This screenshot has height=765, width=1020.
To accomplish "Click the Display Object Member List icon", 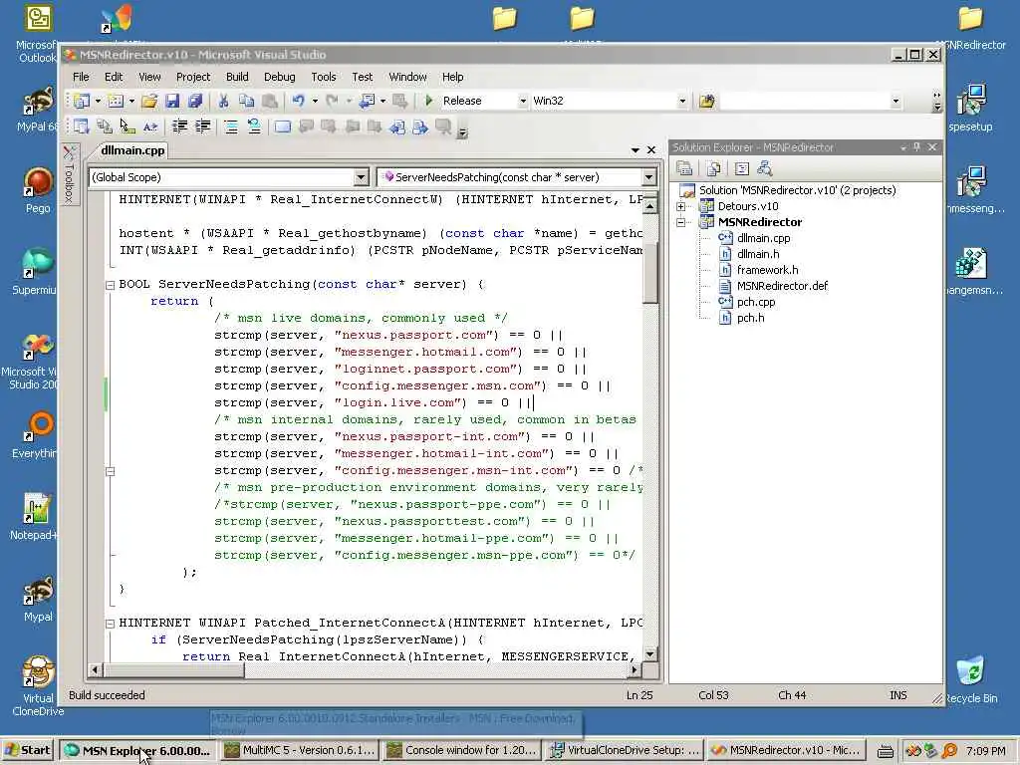I will [x=82, y=127].
